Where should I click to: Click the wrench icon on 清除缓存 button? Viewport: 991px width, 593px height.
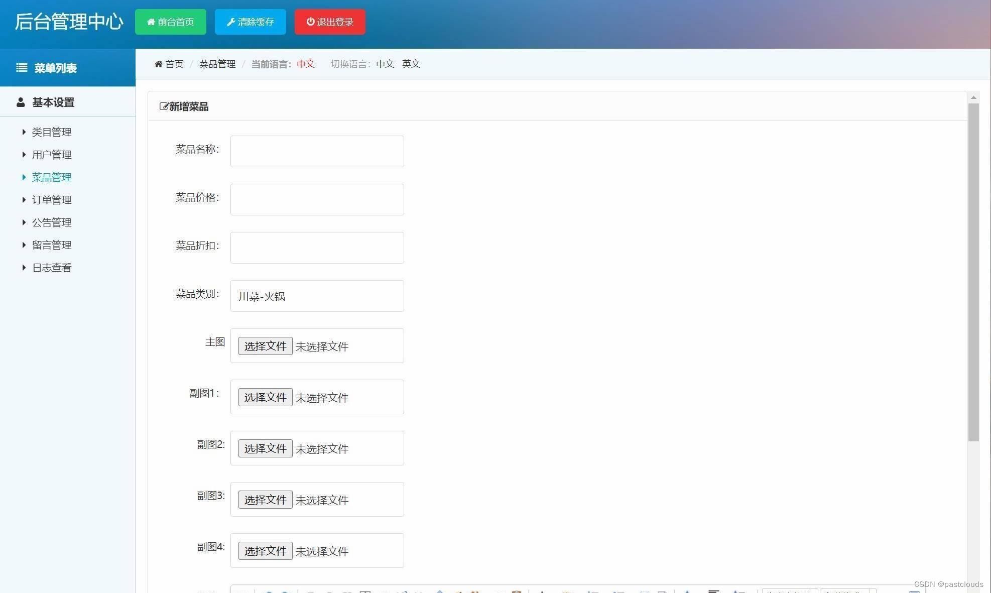(x=231, y=22)
